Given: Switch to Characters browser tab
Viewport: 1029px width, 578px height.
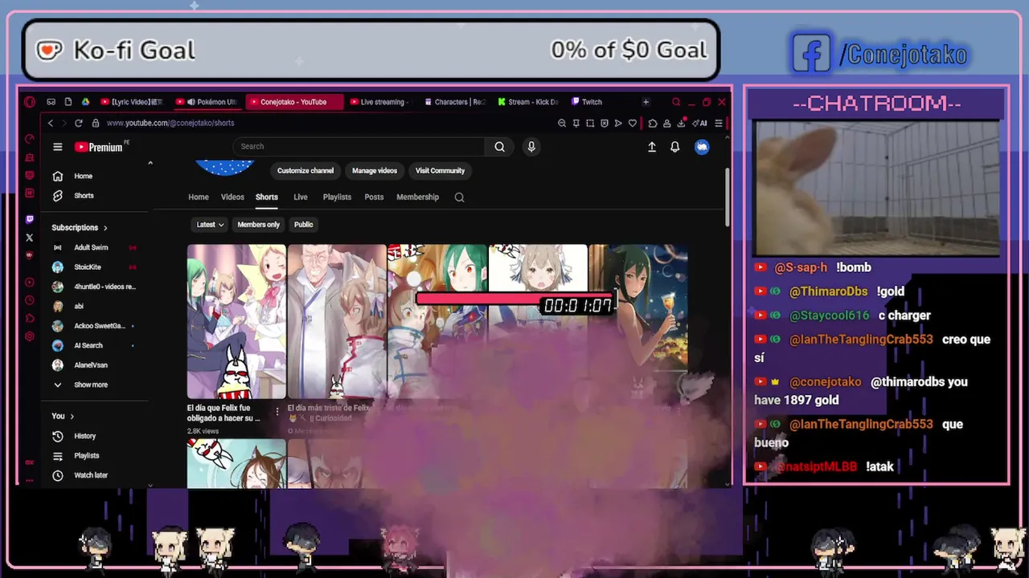Looking at the screenshot, I should (455, 102).
